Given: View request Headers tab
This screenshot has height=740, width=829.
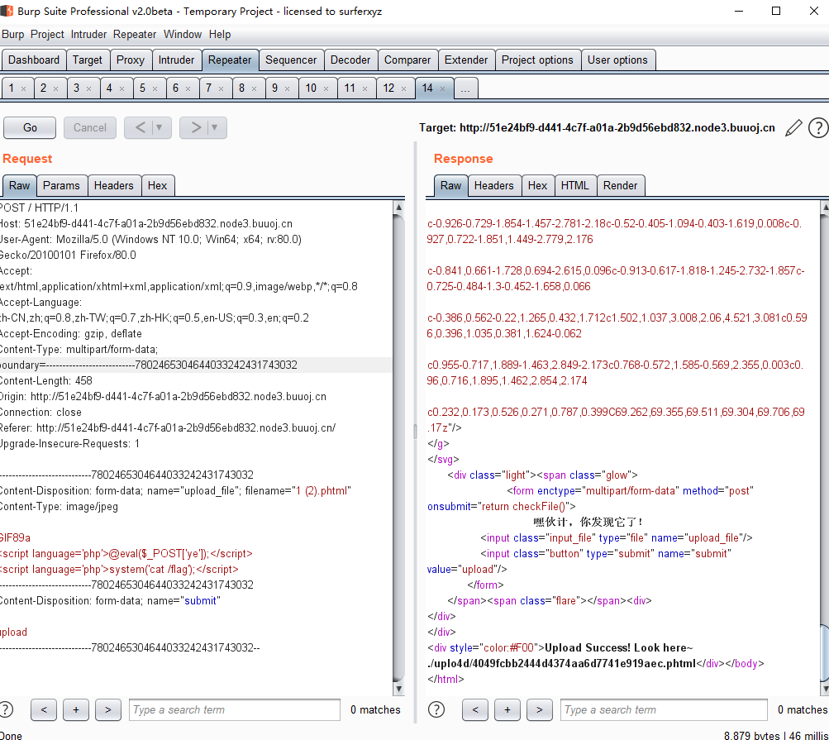Looking at the screenshot, I should [114, 186].
